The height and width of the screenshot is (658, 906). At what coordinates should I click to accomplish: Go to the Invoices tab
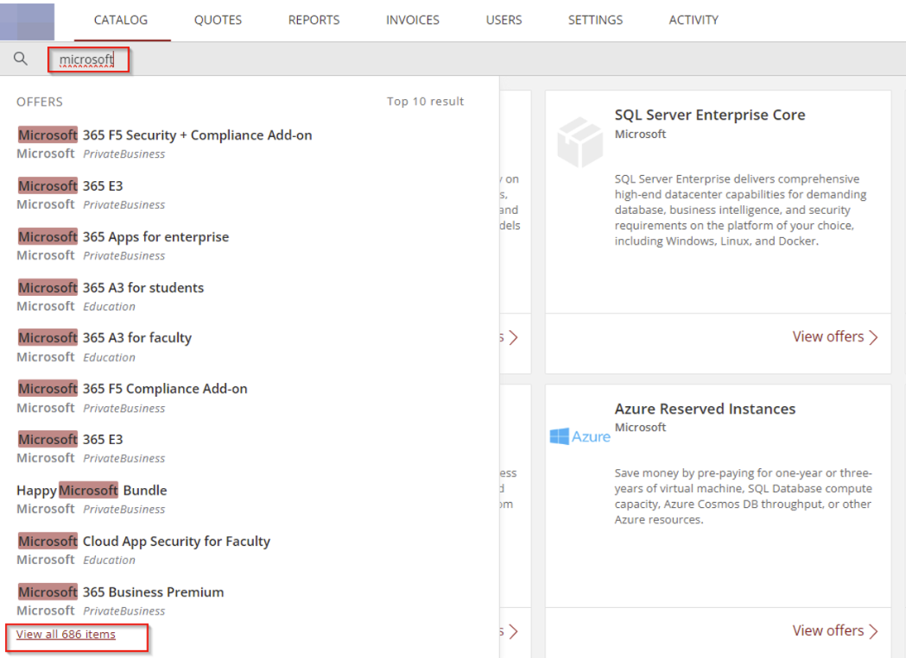tap(413, 20)
